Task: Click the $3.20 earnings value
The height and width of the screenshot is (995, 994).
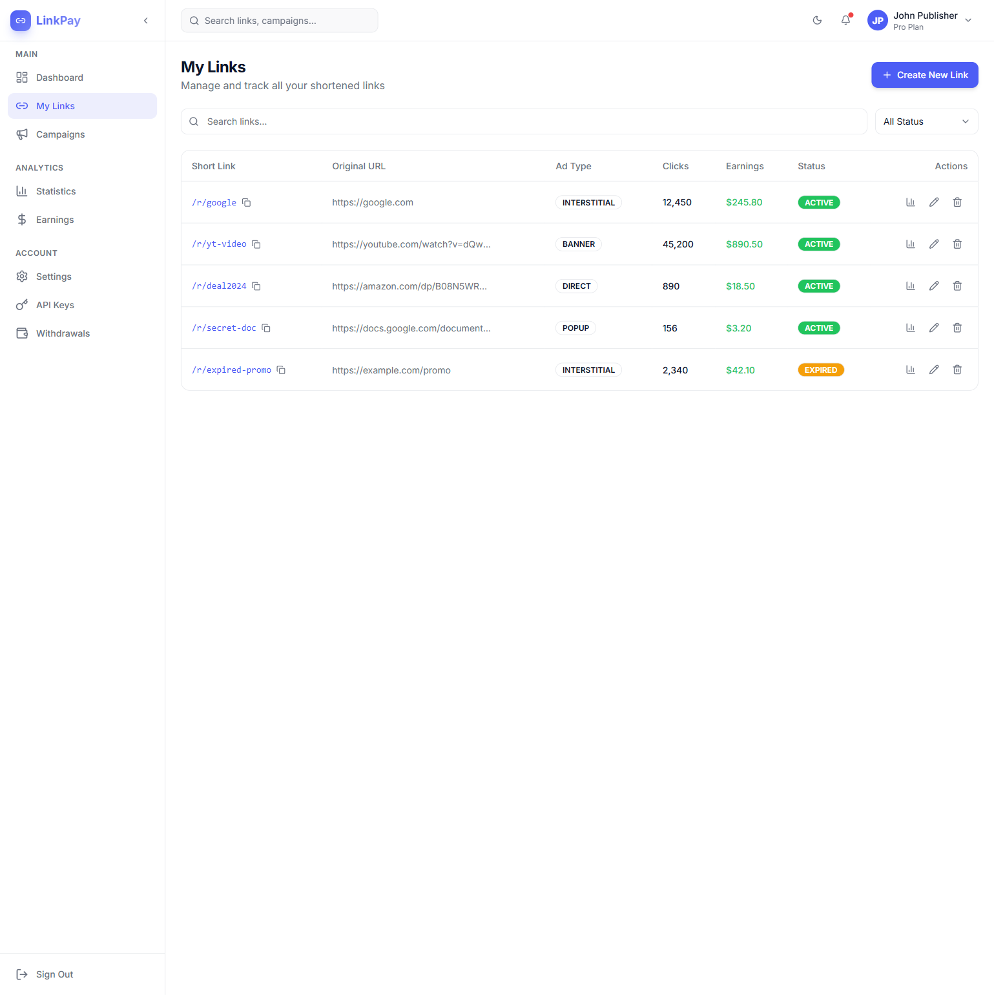Action: 738,328
